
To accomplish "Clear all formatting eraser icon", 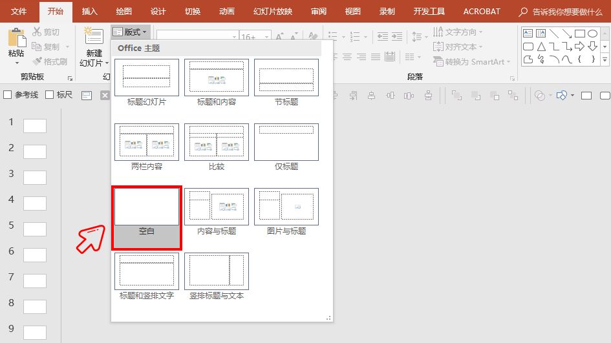I will coord(312,37).
